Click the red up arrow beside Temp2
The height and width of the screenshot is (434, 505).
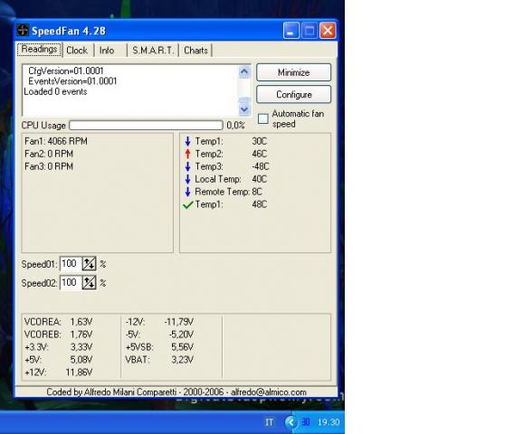[187, 154]
